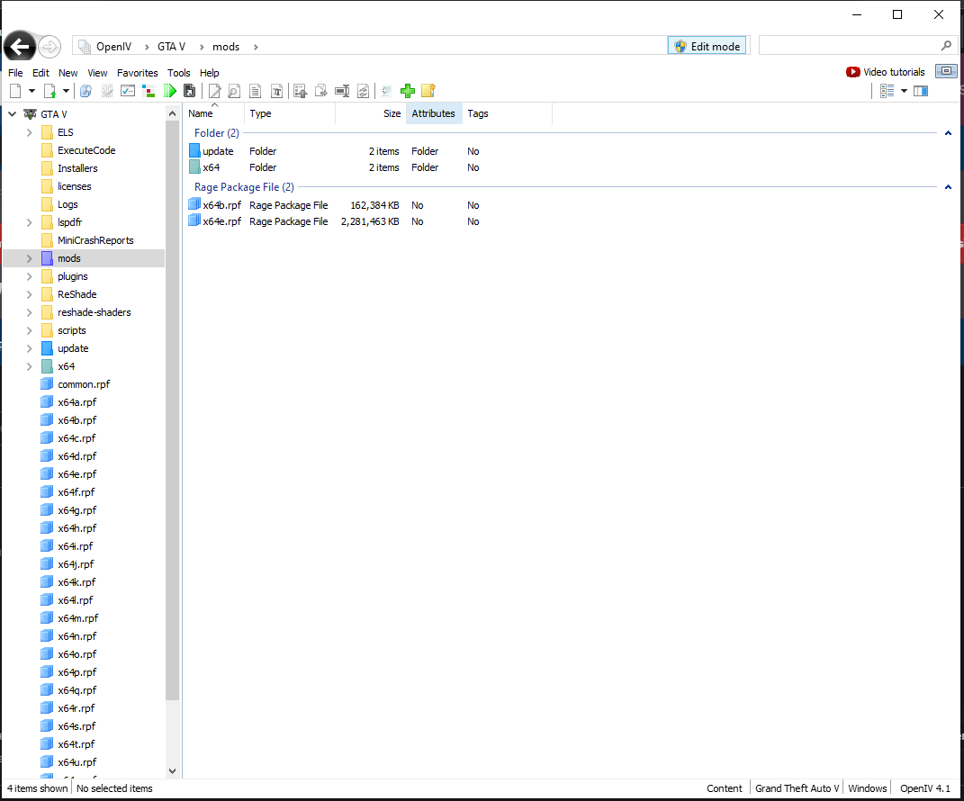964x801 pixels.
Task: Click the green plus add icon
Action: coord(408,91)
